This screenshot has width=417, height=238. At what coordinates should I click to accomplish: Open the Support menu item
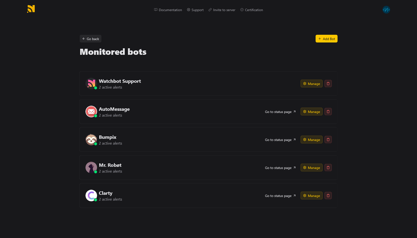pos(195,10)
